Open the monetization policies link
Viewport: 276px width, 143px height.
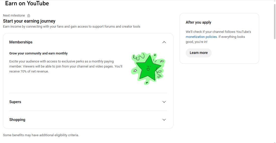pos(201,37)
